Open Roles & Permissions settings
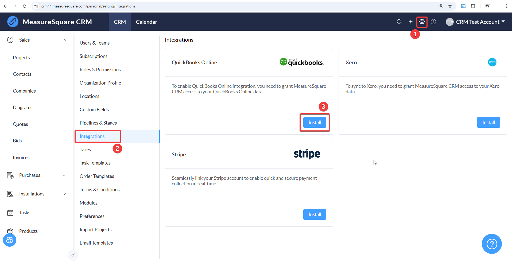 point(100,70)
